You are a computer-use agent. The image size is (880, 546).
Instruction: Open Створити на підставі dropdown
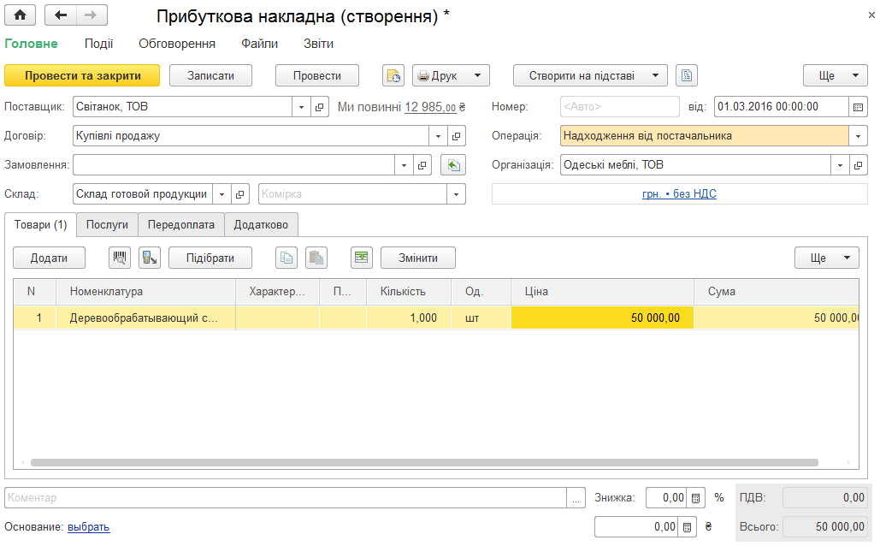point(590,76)
